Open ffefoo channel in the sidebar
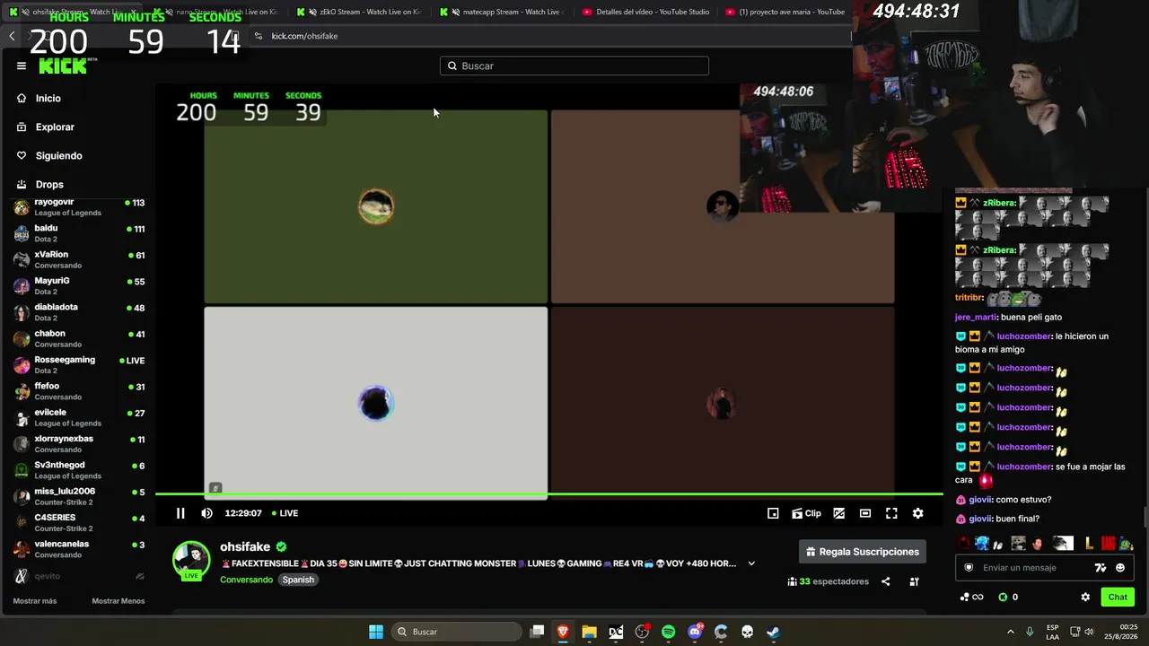The width and height of the screenshot is (1149, 646). (x=79, y=391)
